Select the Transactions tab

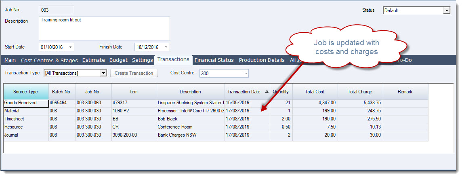tap(173, 59)
